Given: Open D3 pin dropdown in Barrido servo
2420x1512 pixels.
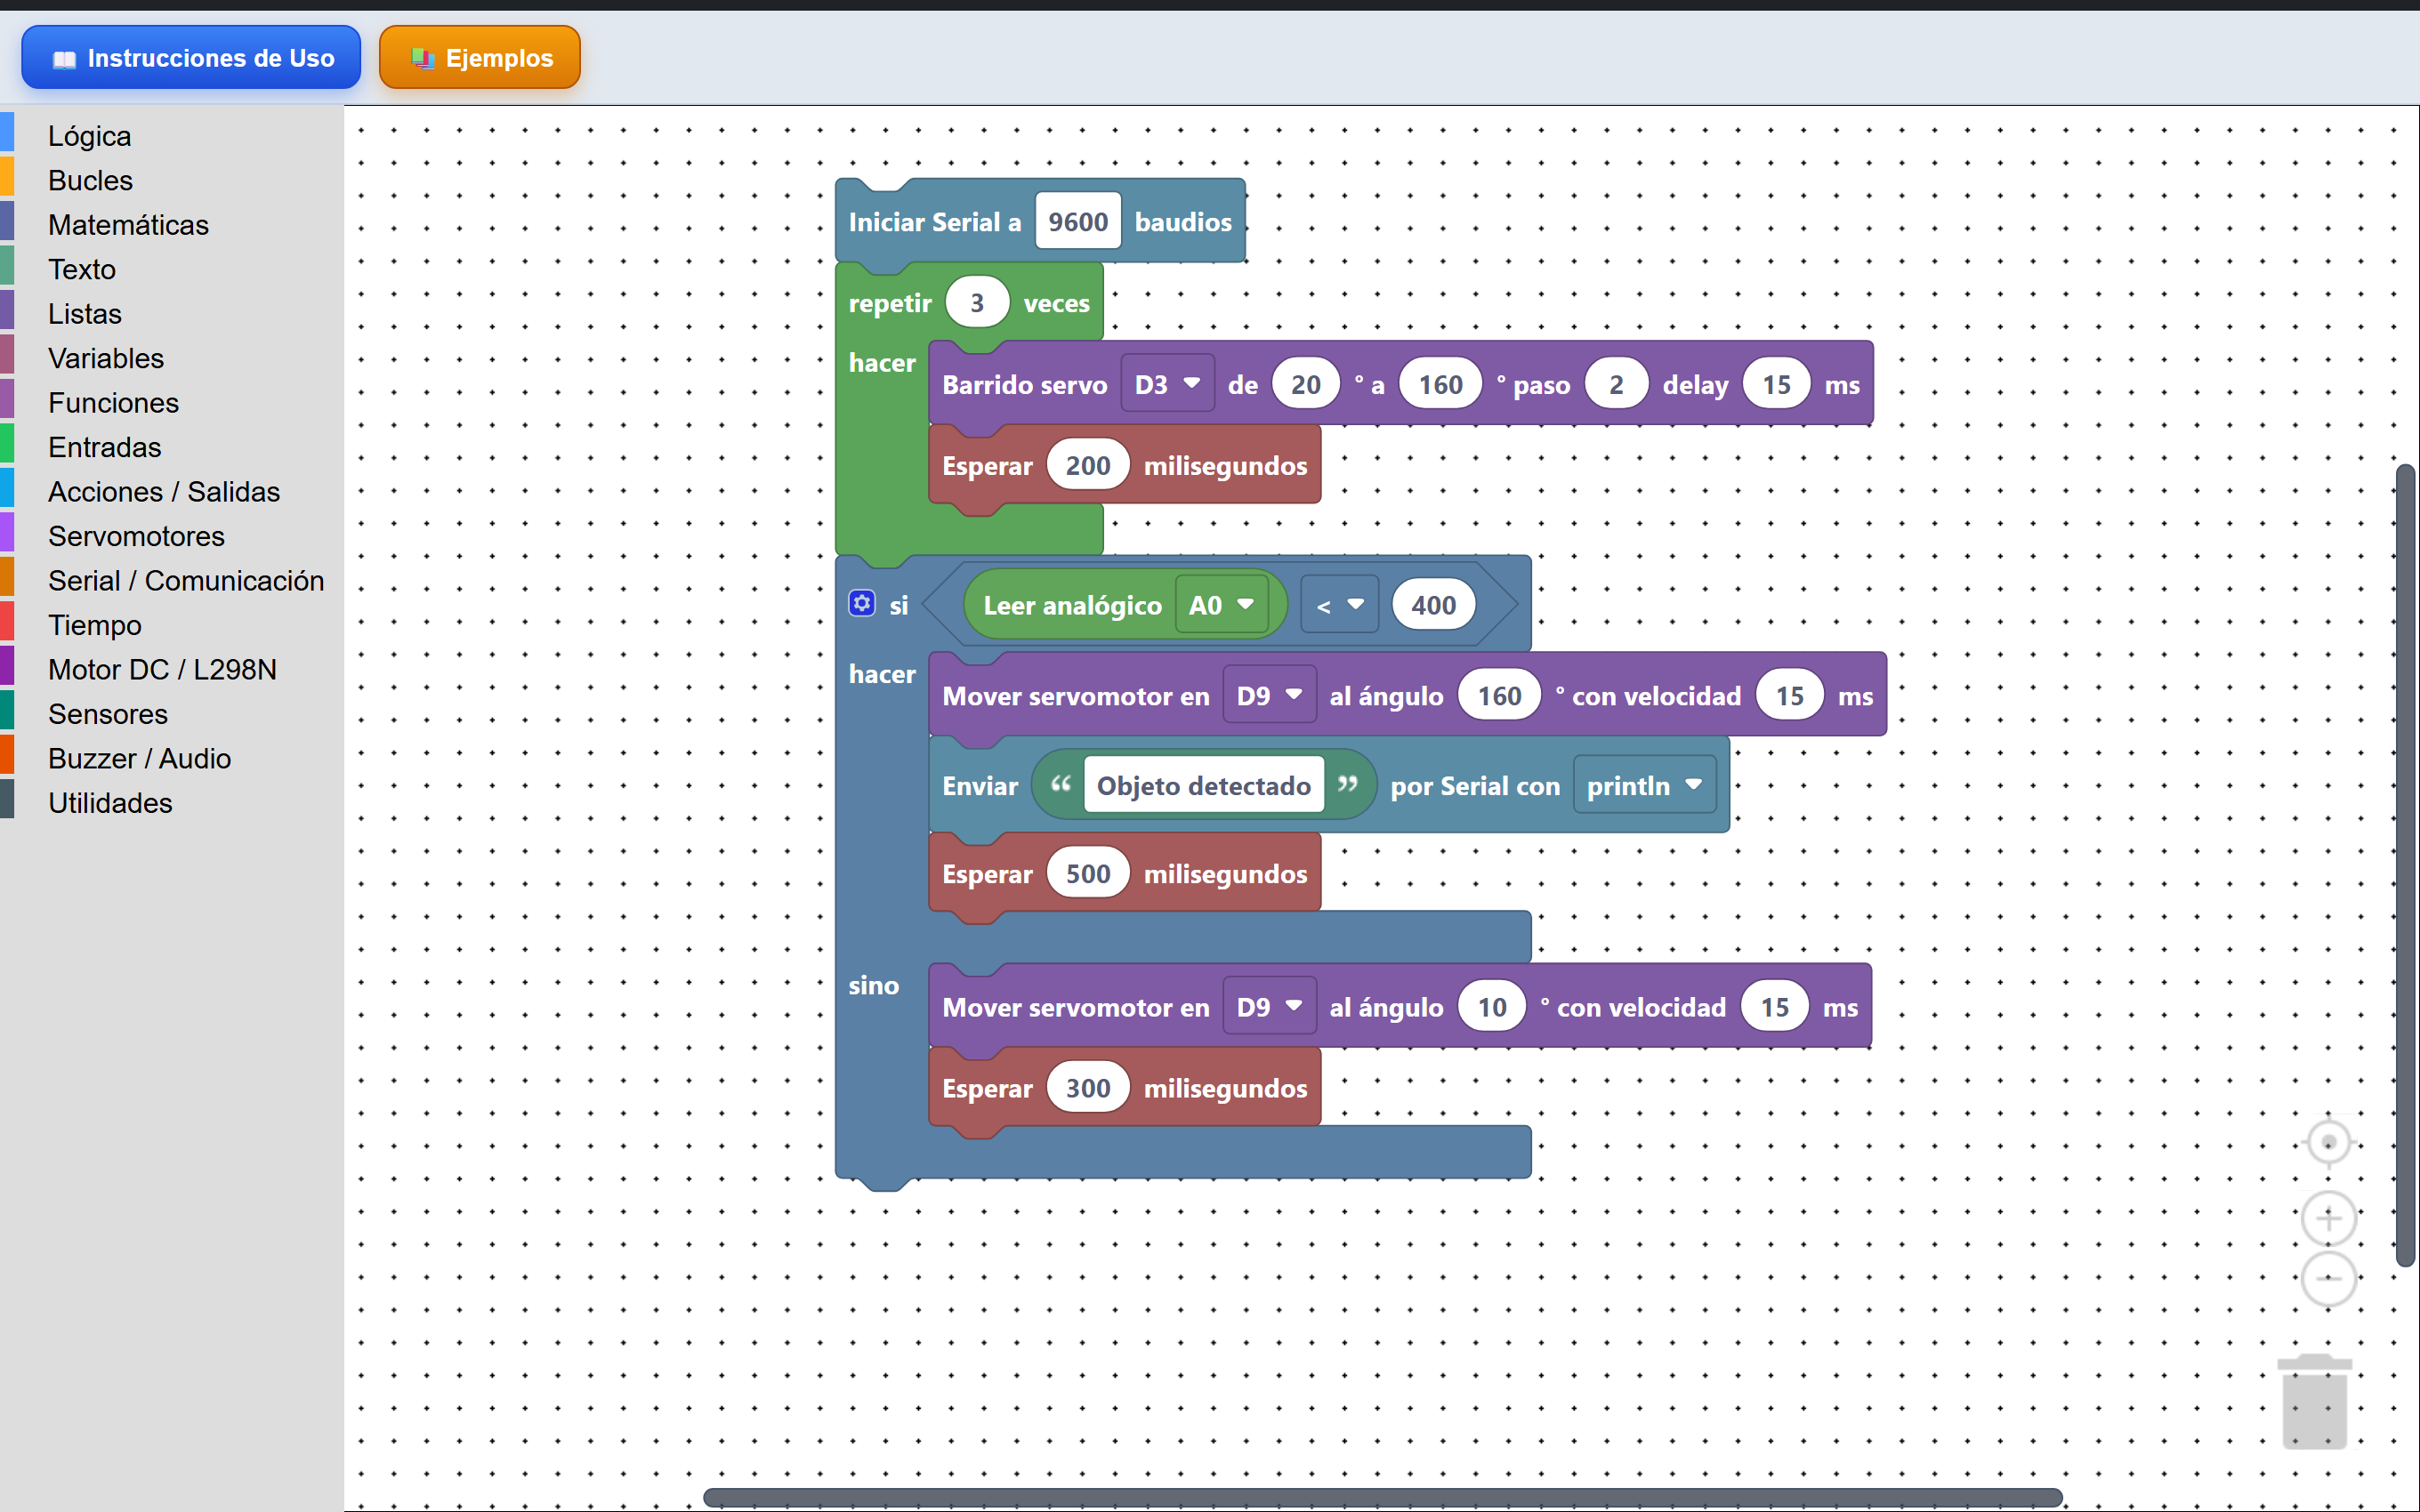Looking at the screenshot, I should pos(1167,384).
